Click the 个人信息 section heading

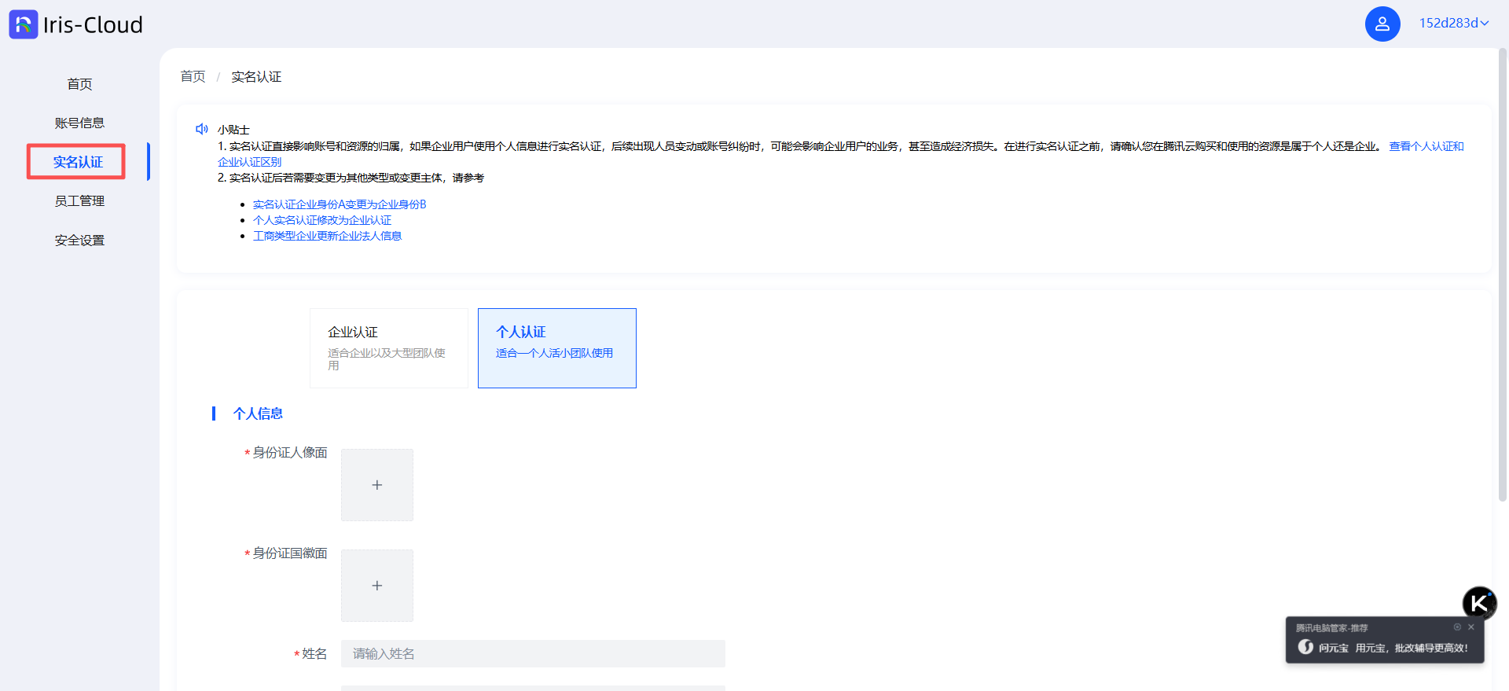[x=258, y=413]
